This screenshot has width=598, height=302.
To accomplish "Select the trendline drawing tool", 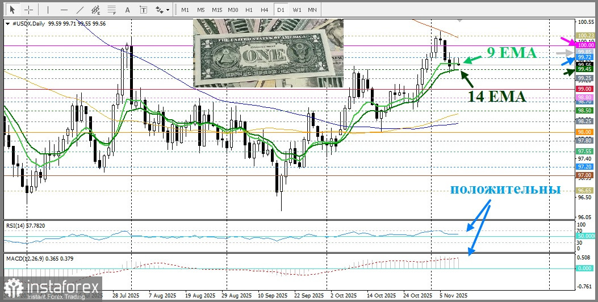I will click(x=80, y=10).
